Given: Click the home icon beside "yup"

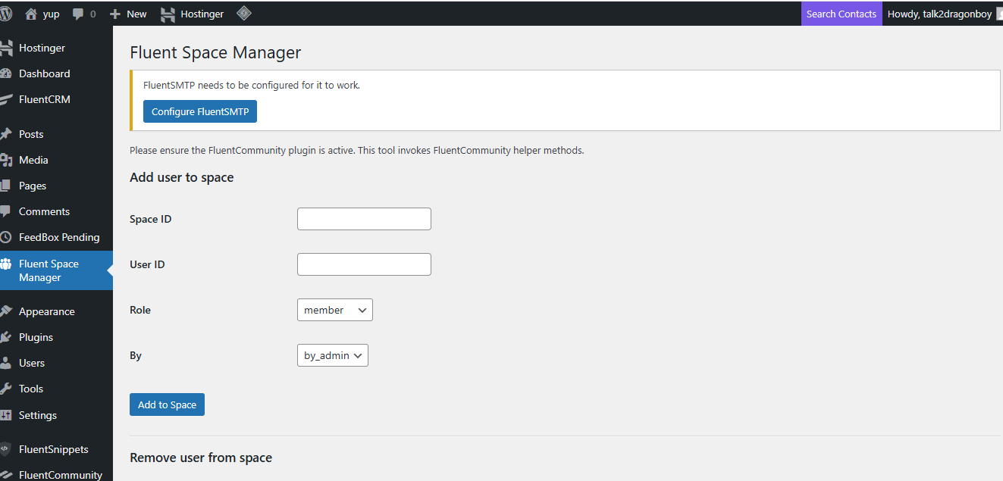Looking at the screenshot, I should click(31, 14).
